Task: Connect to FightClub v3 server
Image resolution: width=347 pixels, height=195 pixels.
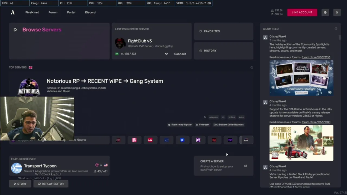Action: pos(180,54)
